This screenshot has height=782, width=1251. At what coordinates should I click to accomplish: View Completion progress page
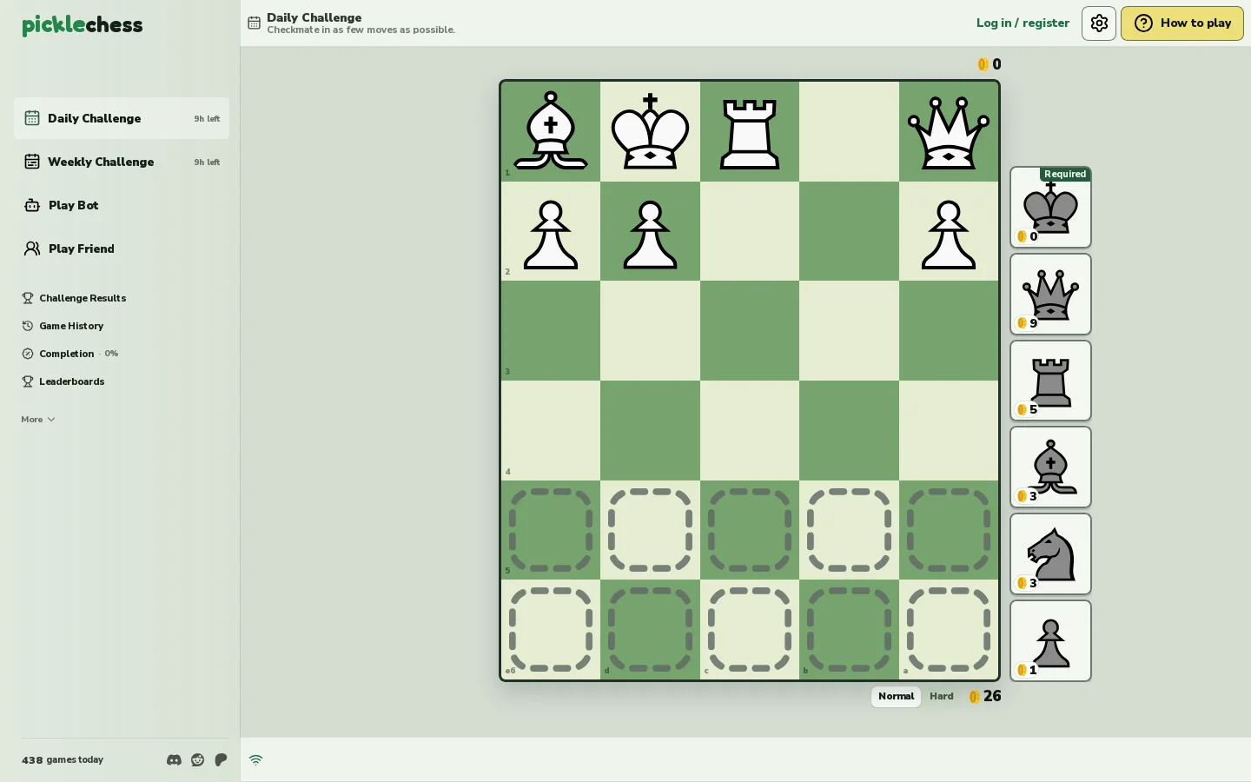(69, 354)
